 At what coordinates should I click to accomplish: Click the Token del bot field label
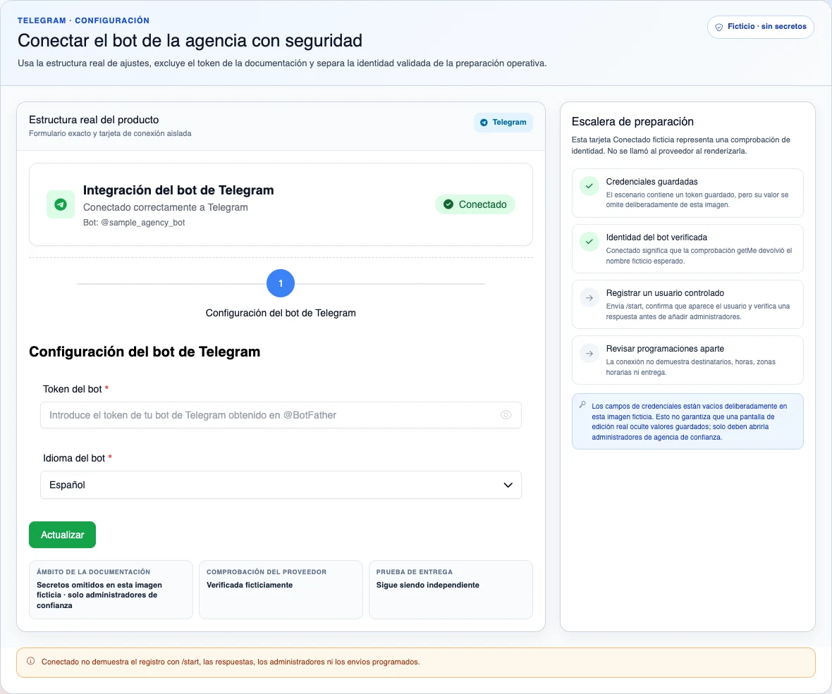click(72, 389)
